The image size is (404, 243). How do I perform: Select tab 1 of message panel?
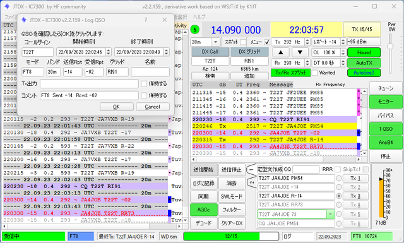point(252,170)
